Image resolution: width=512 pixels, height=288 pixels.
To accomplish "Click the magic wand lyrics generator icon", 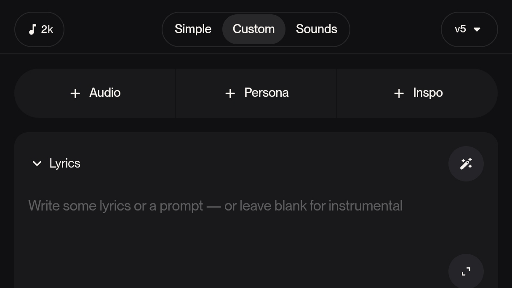I will coord(466,164).
